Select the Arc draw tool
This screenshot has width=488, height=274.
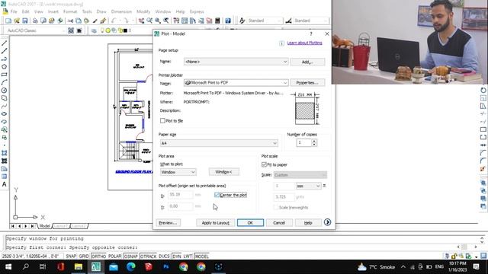(4, 82)
